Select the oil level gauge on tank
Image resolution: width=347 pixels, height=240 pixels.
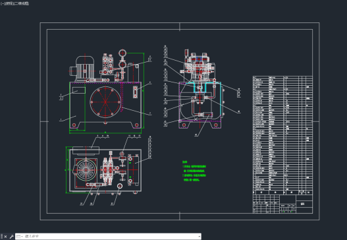[135, 92]
